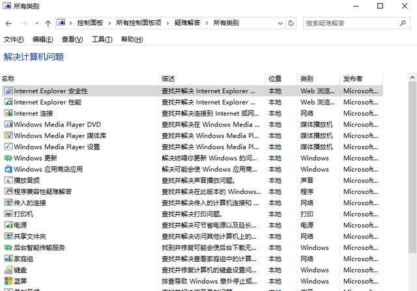Click the Internet Explorer 性能 icon

pyautogui.click(x=8, y=102)
